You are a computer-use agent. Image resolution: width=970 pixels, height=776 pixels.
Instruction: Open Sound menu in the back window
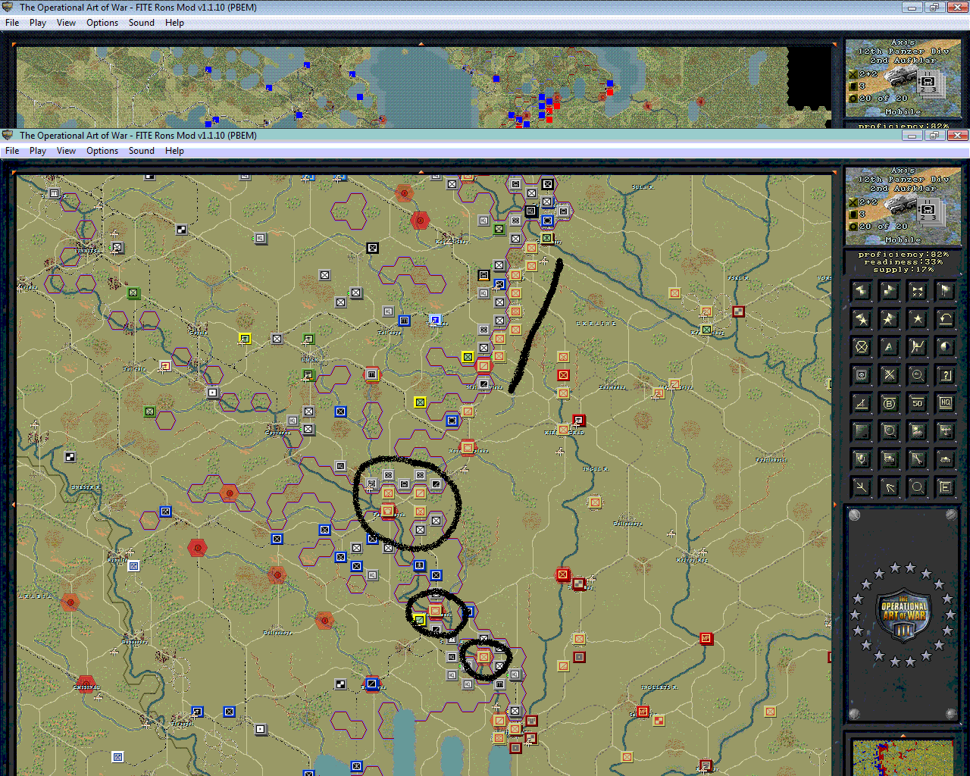point(142,23)
